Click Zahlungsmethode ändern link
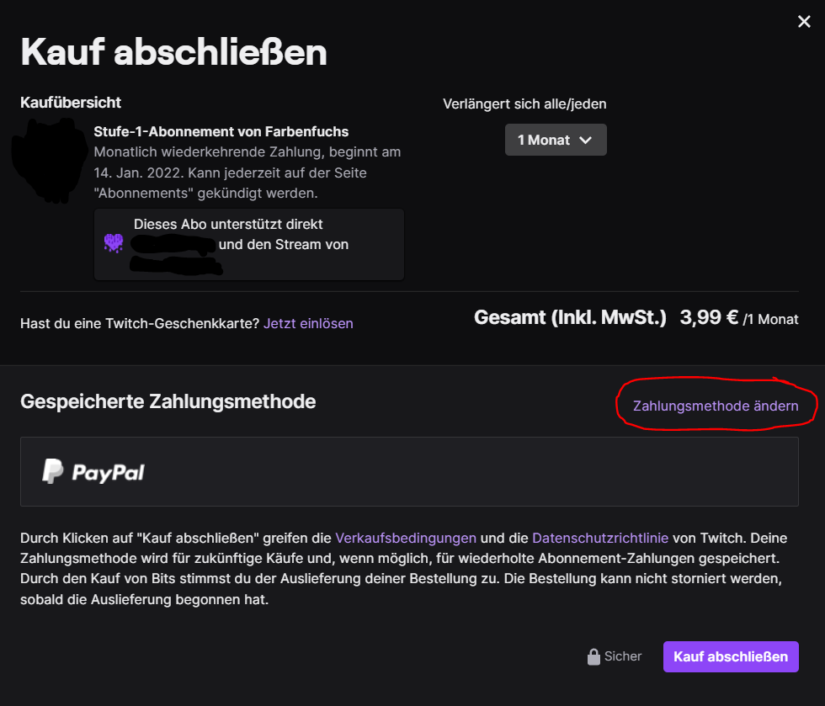Image resolution: width=825 pixels, height=706 pixels. pyautogui.click(x=716, y=406)
